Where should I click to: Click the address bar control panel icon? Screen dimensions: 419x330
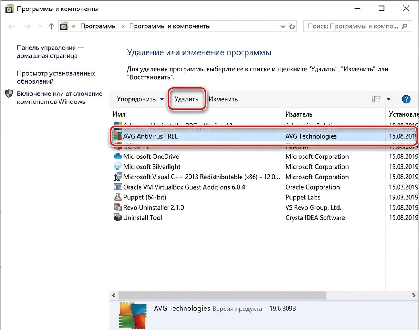pyautogui.click(x=64, y=26)
